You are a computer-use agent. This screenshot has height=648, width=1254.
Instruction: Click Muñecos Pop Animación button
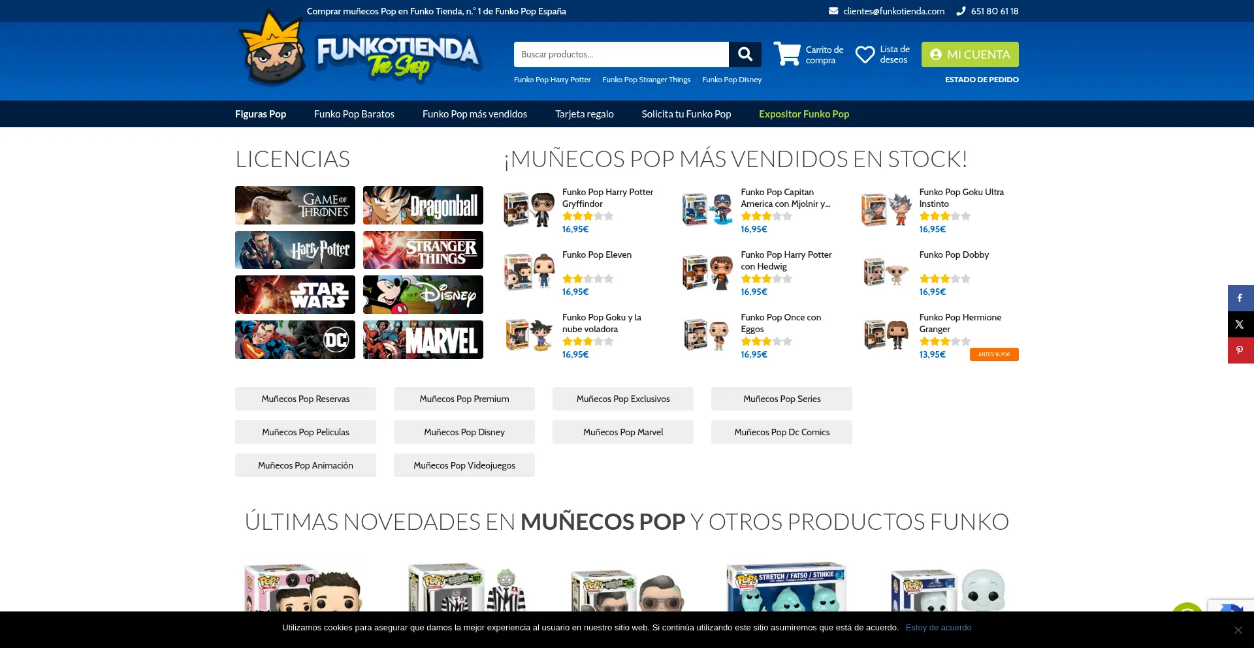pyautogui.click(x=306, y=465)
